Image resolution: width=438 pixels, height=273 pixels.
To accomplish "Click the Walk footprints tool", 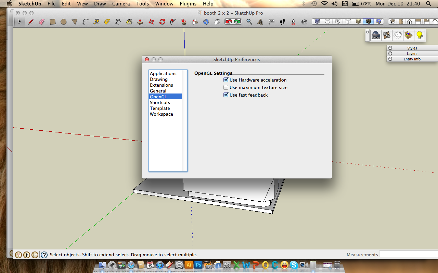I will tap(282, 22).
